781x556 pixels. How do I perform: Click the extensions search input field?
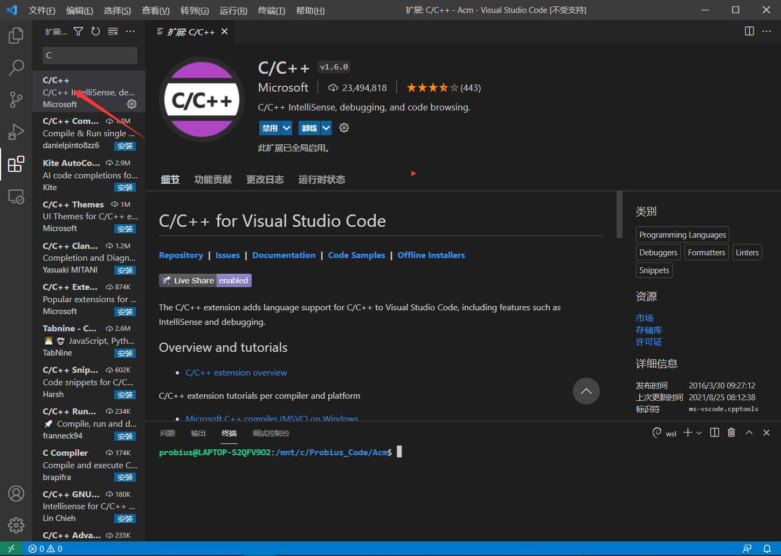pyautogui.click(x=89, y=55)
